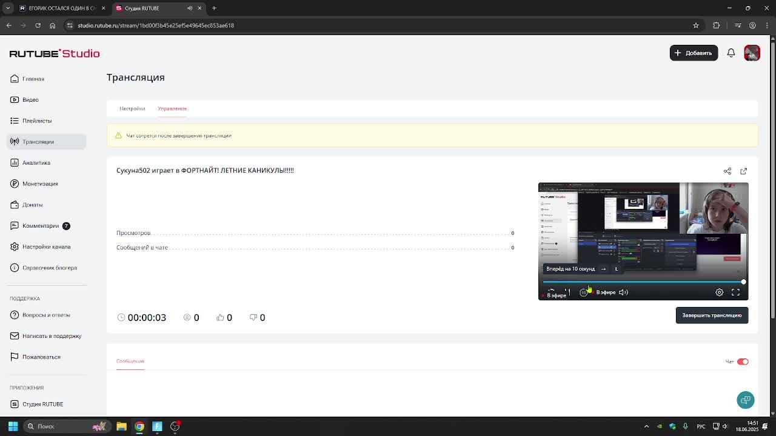Open Настройки канала
This screenshot has width=776, height=436.
[46, 246]
